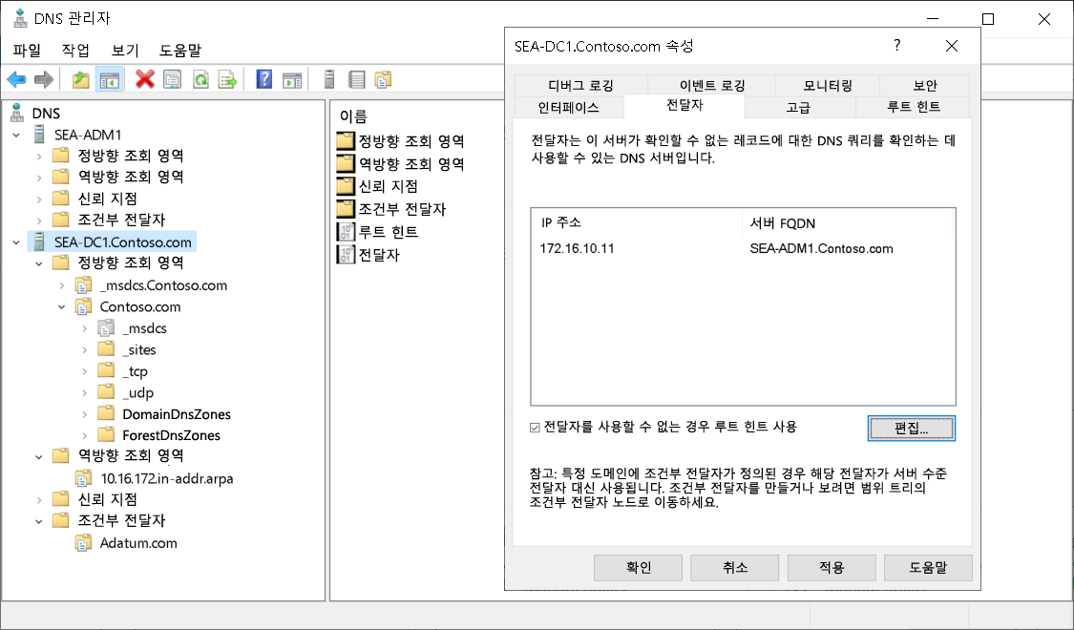Click the 편집 button to edit forwarders
This screenshot has height=630, width=1074.
911,428
